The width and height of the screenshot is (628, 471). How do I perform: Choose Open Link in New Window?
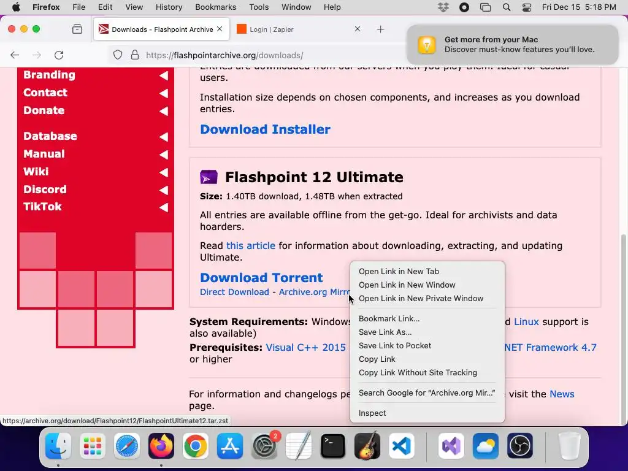click(427, 285)
